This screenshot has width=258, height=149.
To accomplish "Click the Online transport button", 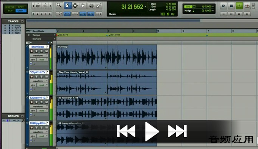I will [223, 6].
